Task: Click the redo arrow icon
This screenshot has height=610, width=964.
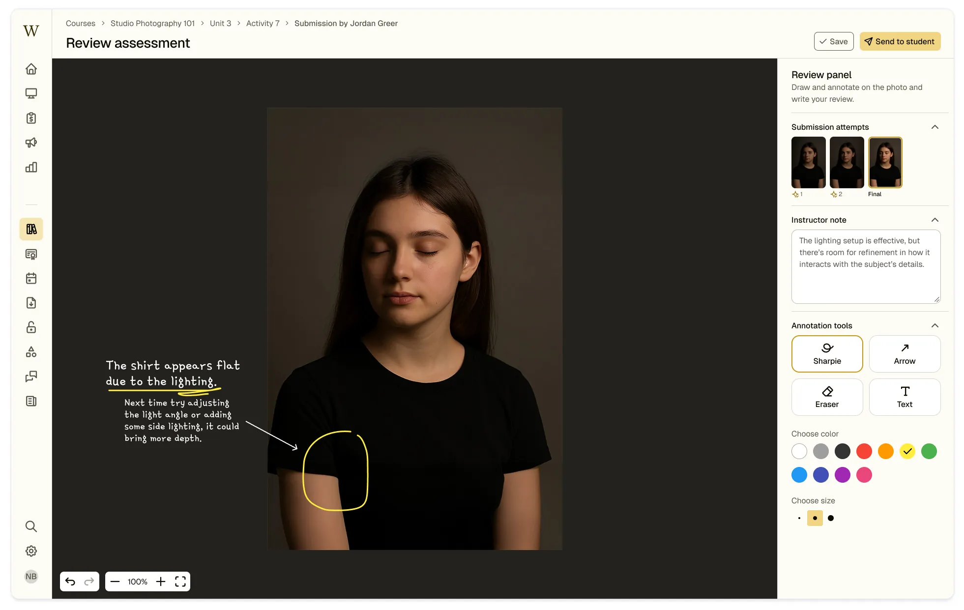Action: click(89, 581)
